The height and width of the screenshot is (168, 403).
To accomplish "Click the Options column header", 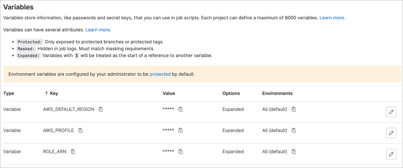I will click(231, 93).
